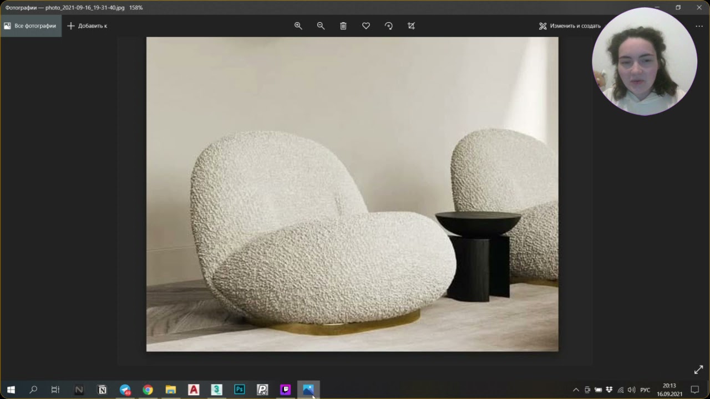Open AutoCAD from the taskbar
This screenshot has height=399, width=710.
[x=194, y=390]
